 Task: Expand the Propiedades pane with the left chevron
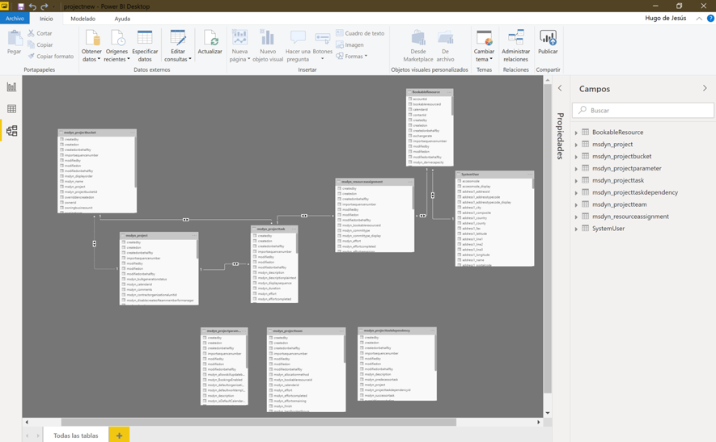point(560,88)
